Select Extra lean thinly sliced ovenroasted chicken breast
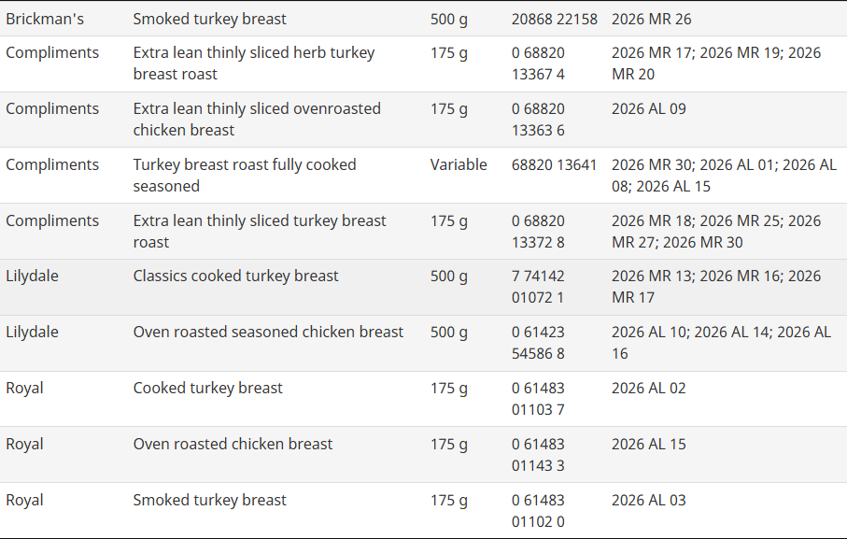Image resolution: width=847 pixels, height=539 pixels. point(257,120)
